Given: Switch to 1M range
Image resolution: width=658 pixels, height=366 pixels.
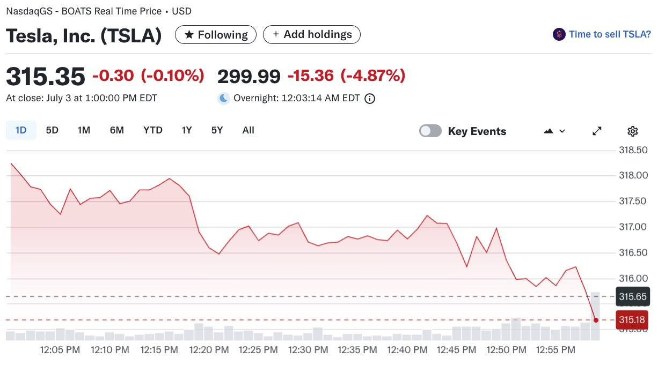Looking at the screenshot, I should pos(84,130).
